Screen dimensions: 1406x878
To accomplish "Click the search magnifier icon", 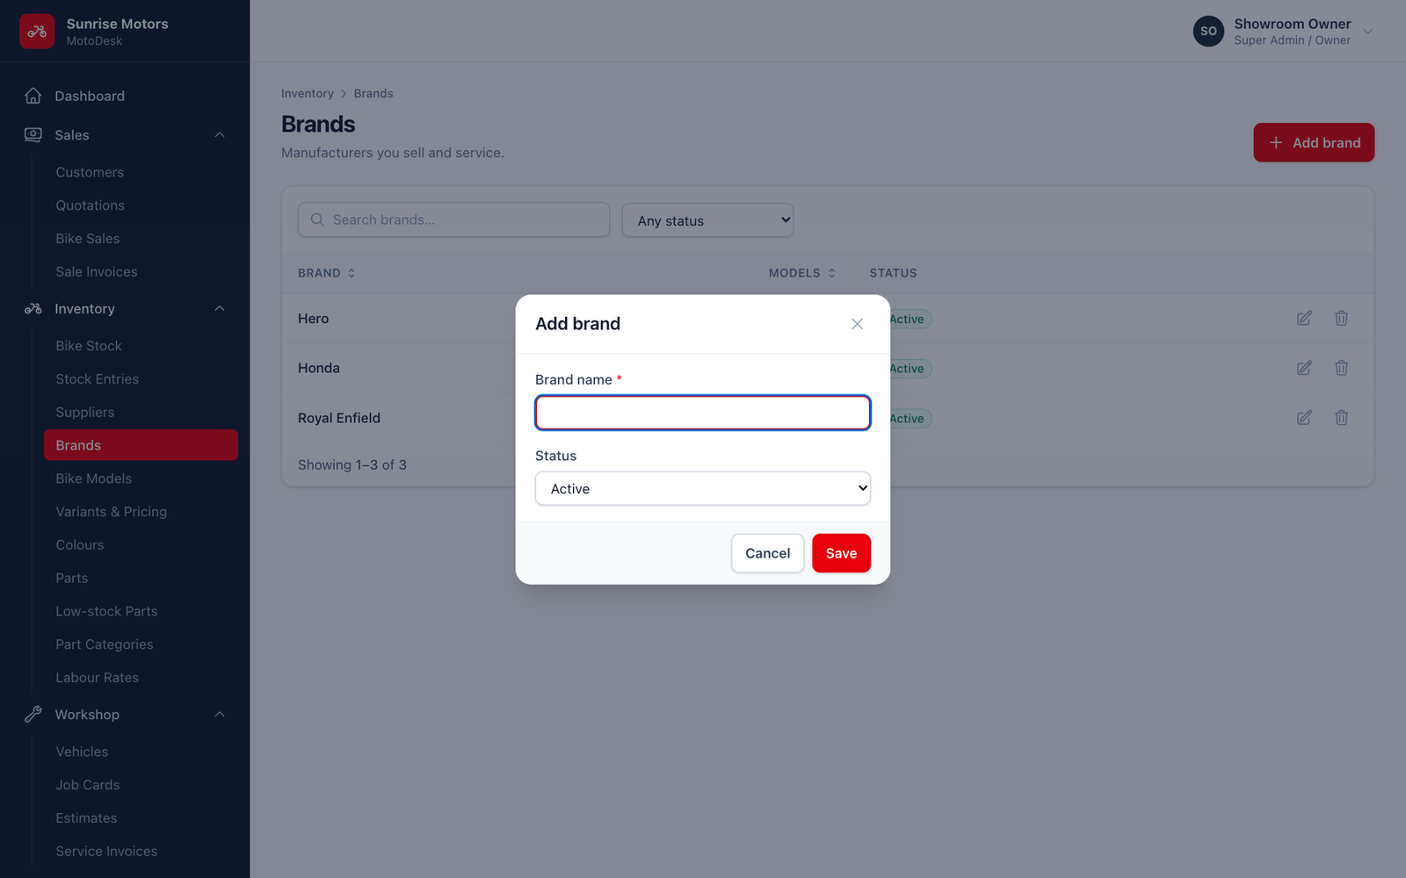I will coord(317,219).
